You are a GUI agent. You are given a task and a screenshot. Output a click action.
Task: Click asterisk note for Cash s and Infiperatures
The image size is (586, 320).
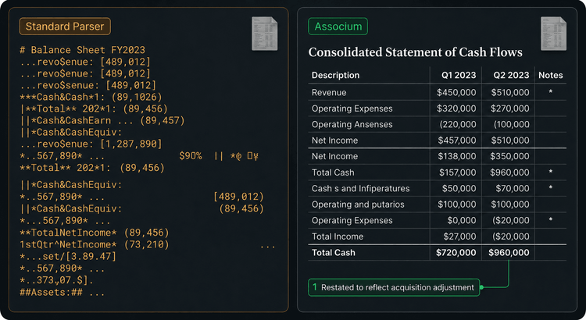pyautogui.click(x=551, y=188)
